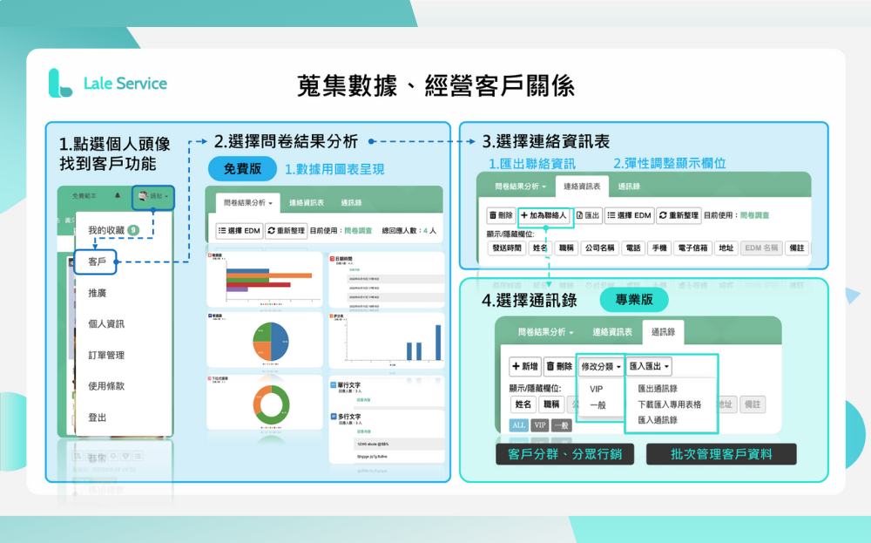871x543 pixels.
Task: Open the pie chart result card
Action: tap(265, 340)
